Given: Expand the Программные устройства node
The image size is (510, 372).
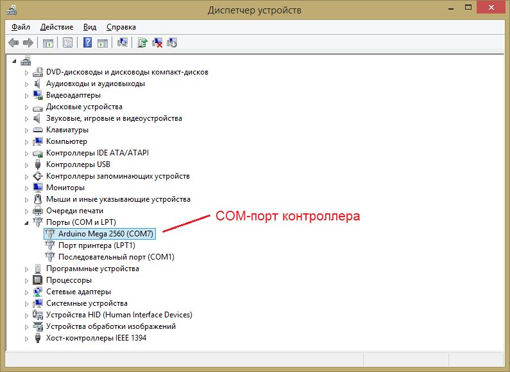Looking at the screenshot, I should [26, 269].
